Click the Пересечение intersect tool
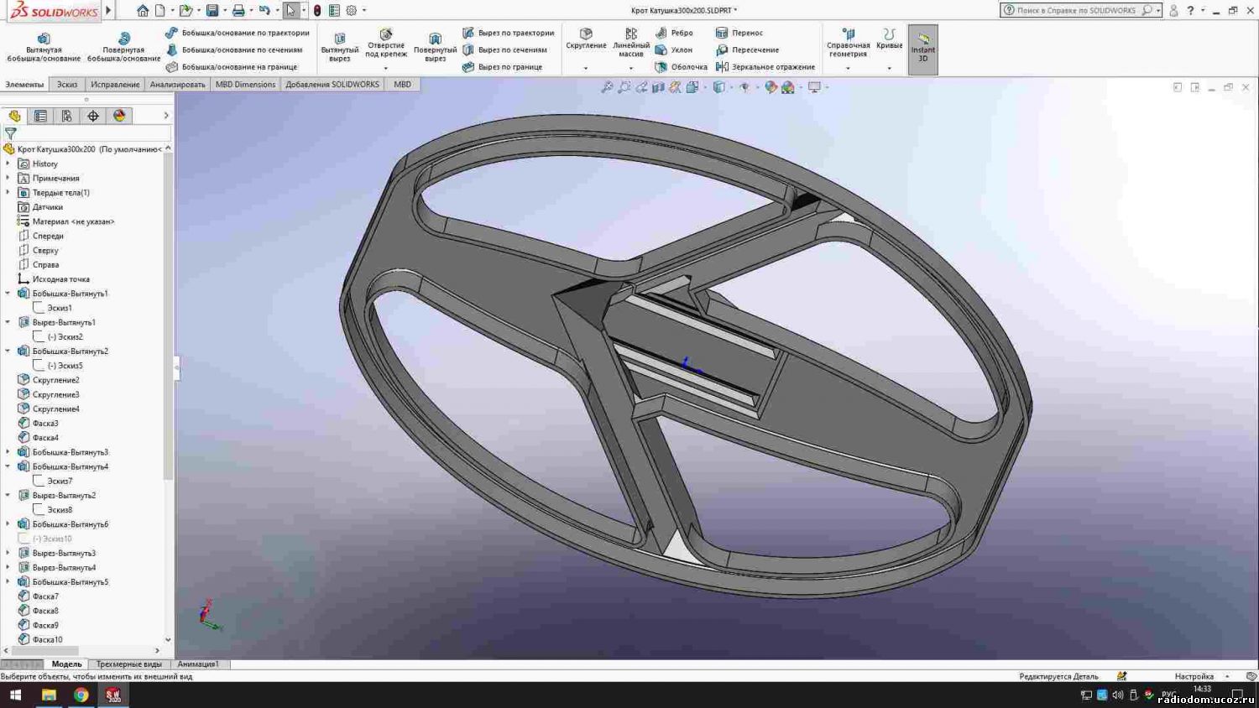Image resolution: width=1259 pixels, height=708 pixels. click(x=747, y=49)
